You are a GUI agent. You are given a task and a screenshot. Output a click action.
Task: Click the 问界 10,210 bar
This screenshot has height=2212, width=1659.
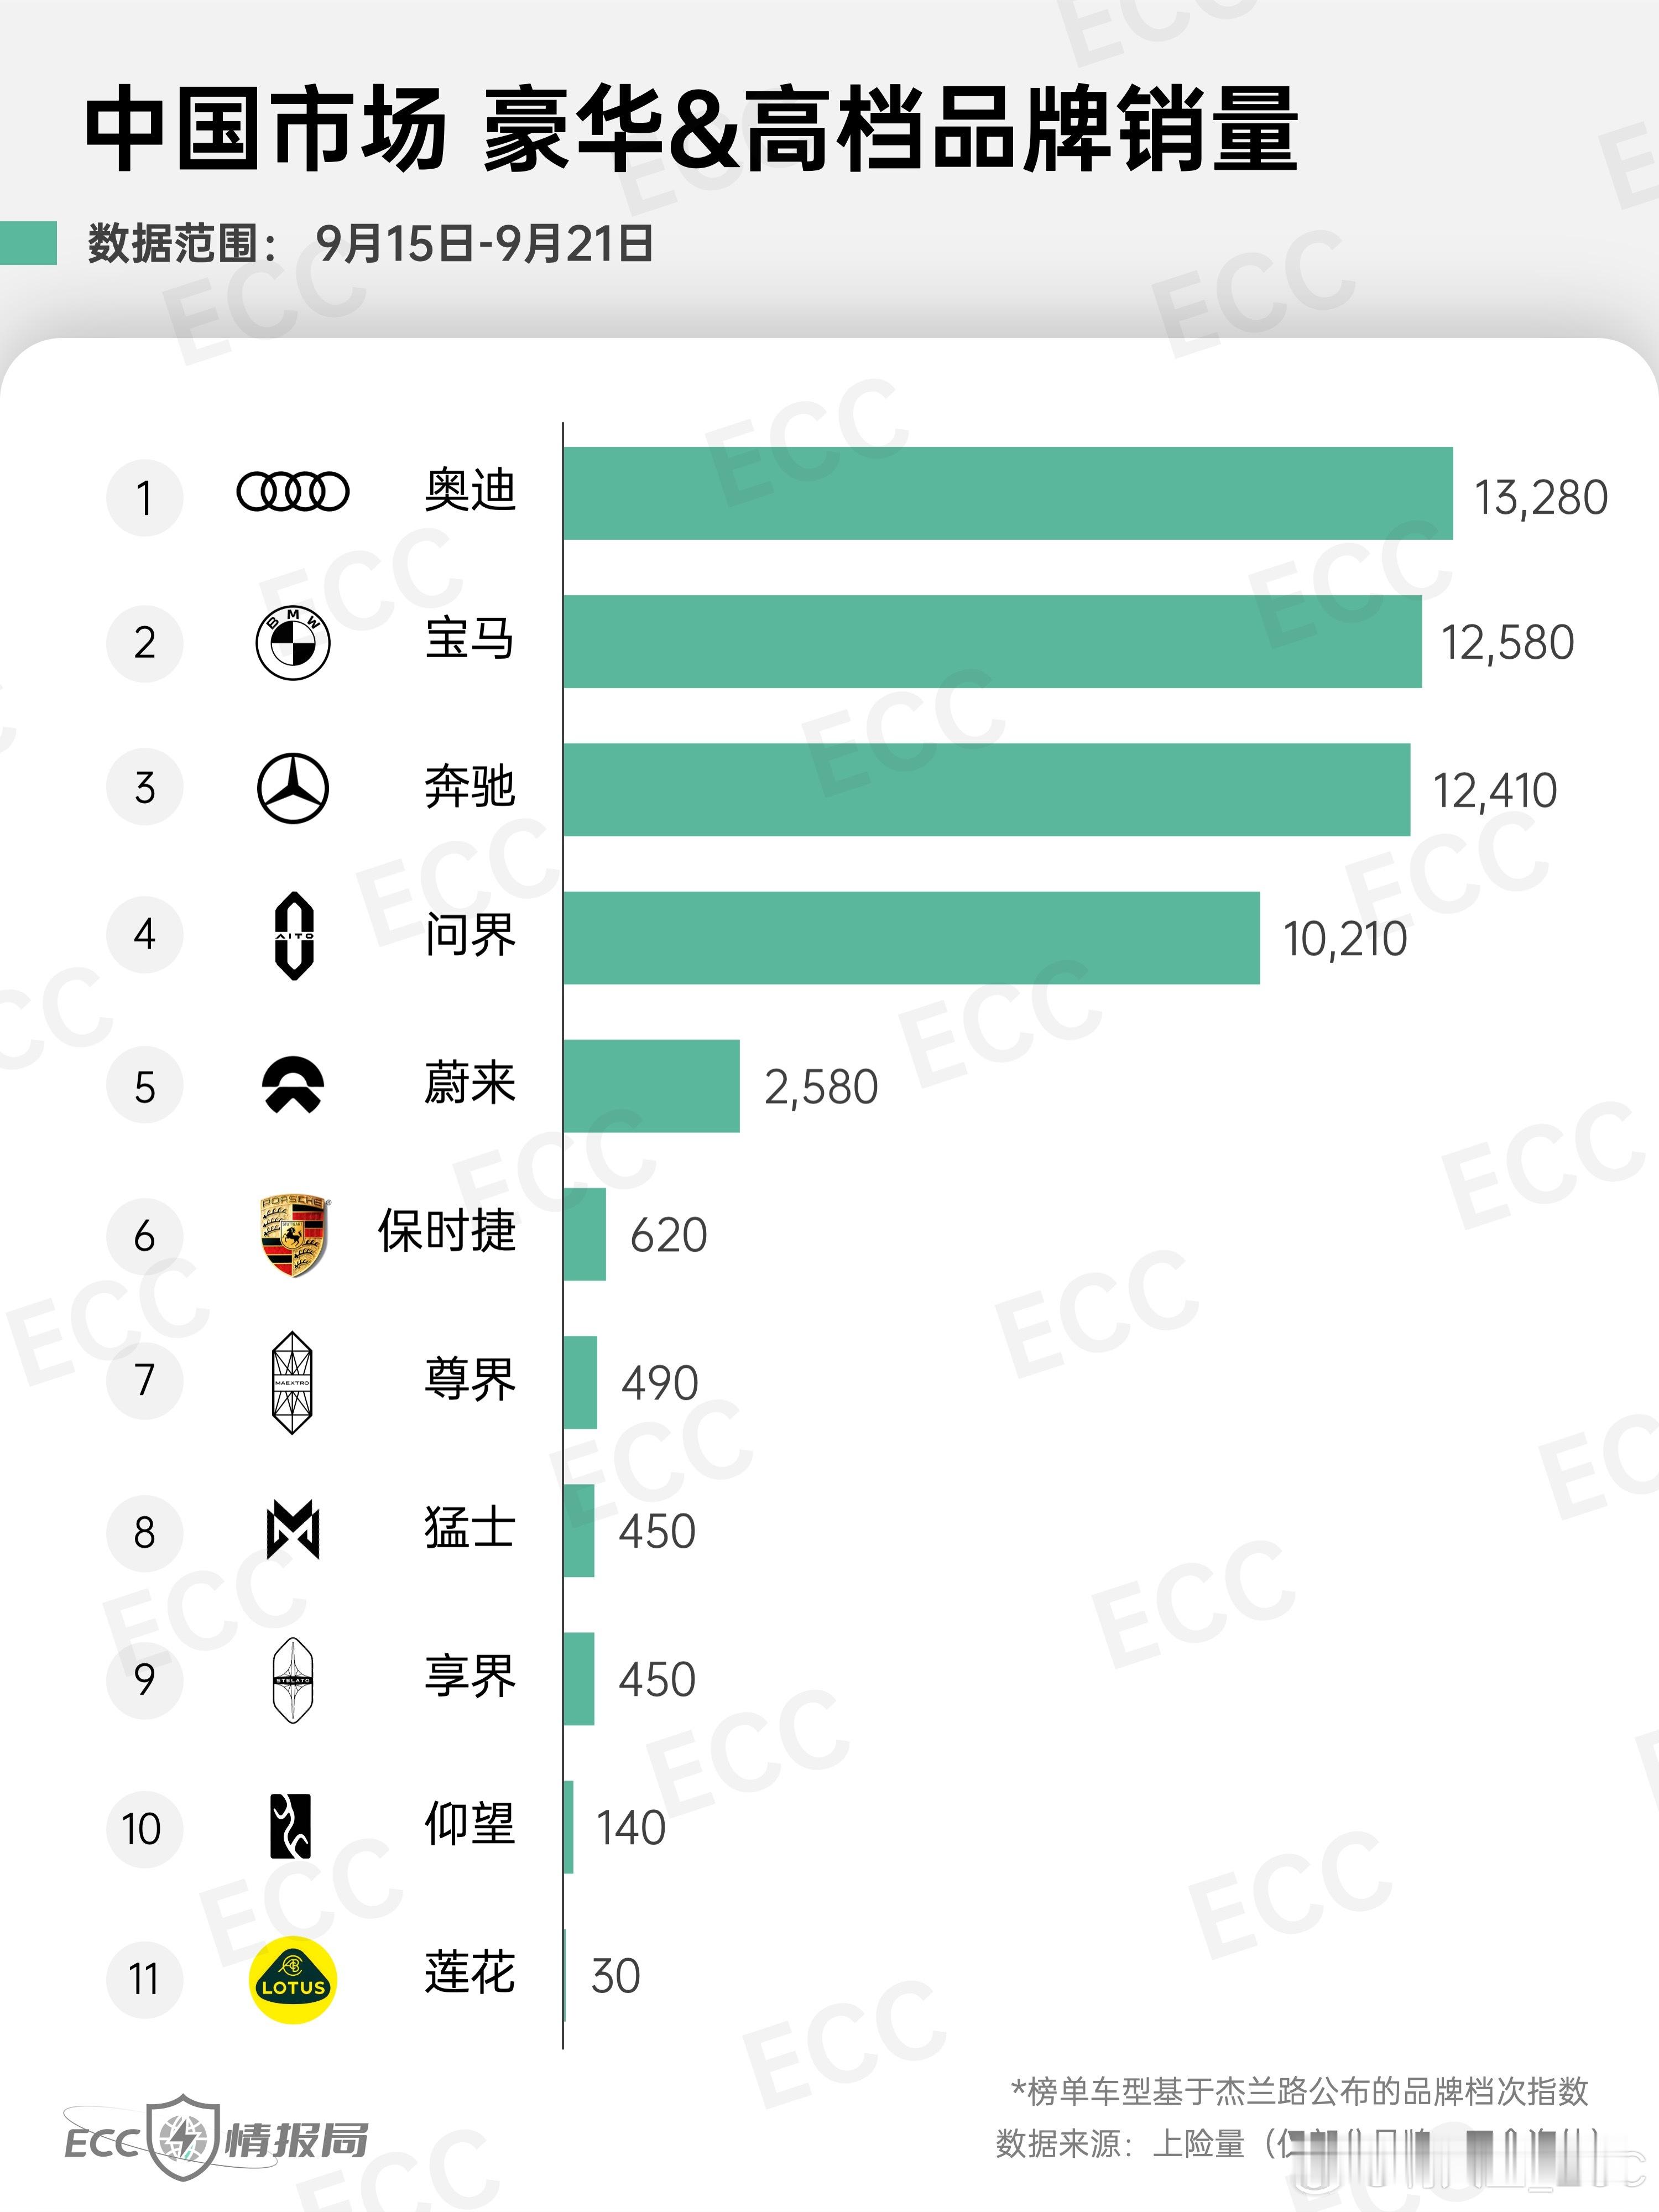tap(911, 938)
